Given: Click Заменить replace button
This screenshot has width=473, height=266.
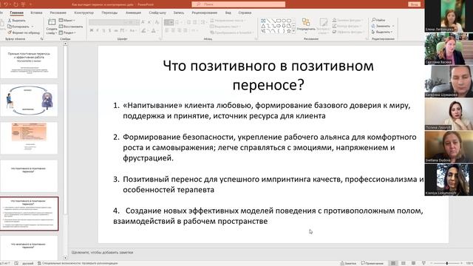Looking at the screenshot, I should coord(381,26).
